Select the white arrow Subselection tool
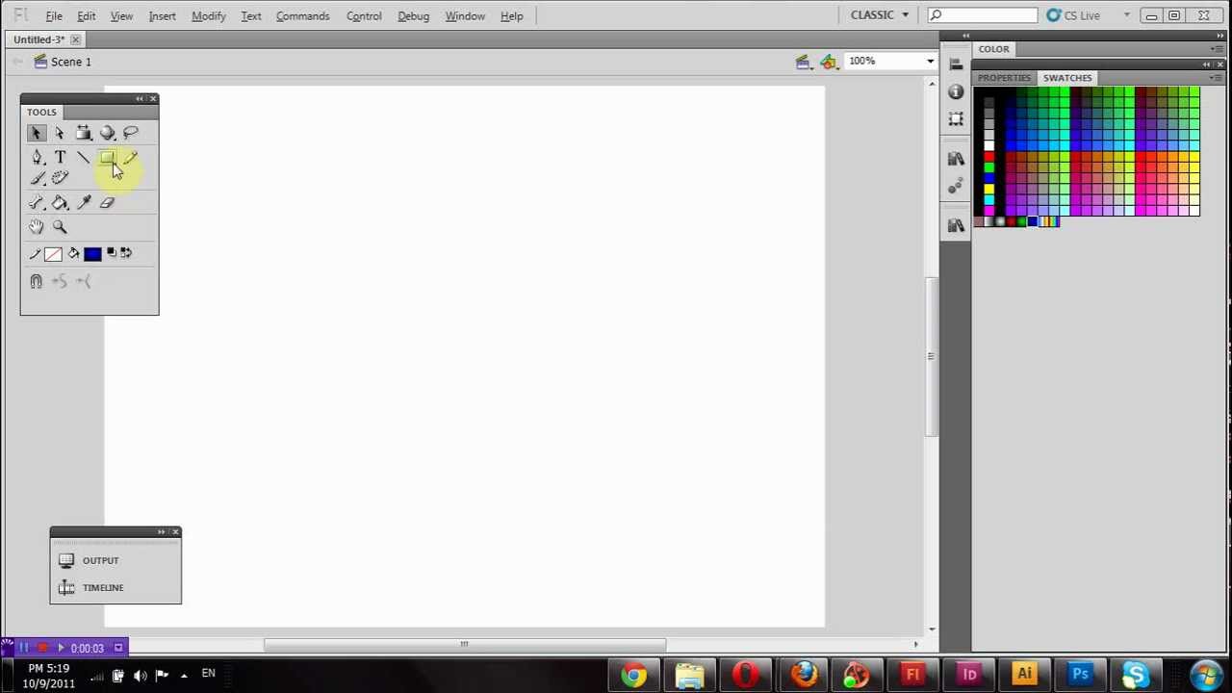 point(60,134)
